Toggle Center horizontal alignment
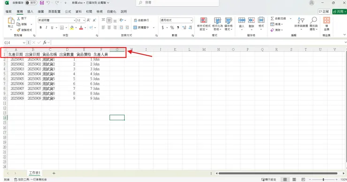347x182 pixels. (x=109, y=28)
